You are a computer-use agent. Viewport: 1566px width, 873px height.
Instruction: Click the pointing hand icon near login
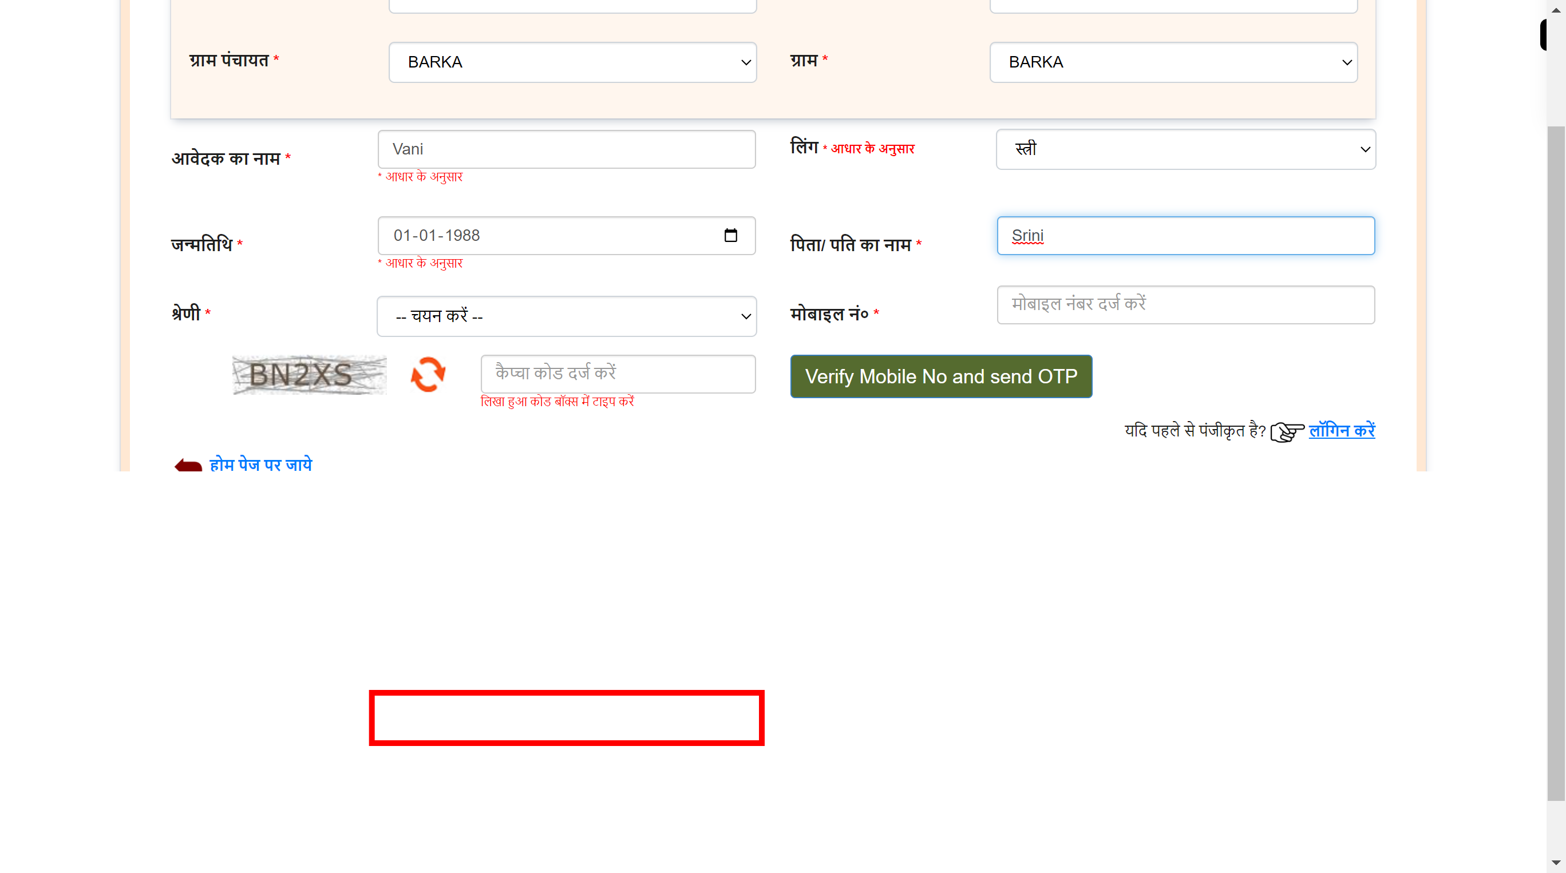tap(1287, 432)
